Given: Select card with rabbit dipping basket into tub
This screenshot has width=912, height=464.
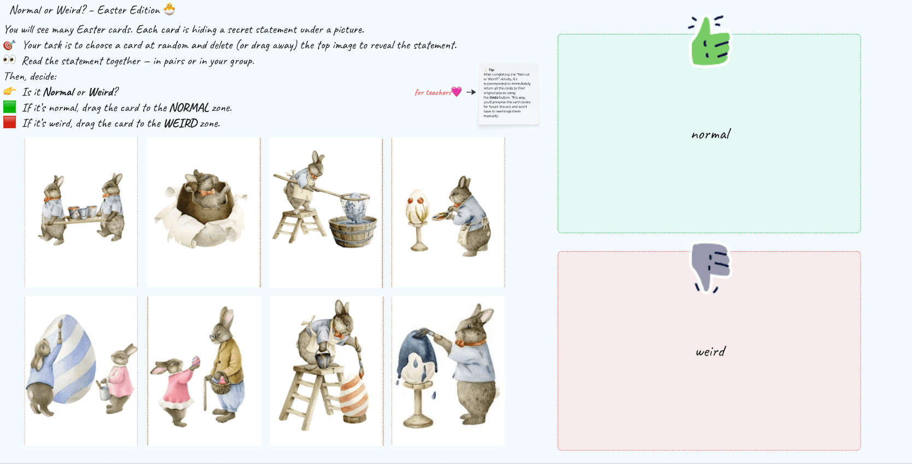Looking at the screenshot, I should click(x=326, y=213).
